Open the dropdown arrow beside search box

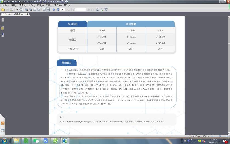coord(74,10)
